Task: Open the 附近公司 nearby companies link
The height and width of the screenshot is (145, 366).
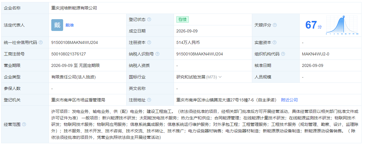Action: pyautogui.click(x=289, y=100)
